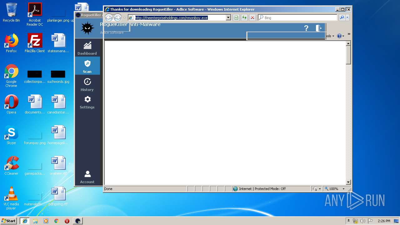Click the taskbar clock 2:26 PM
This screenshot has height=225, width=400.
[384, 221]
